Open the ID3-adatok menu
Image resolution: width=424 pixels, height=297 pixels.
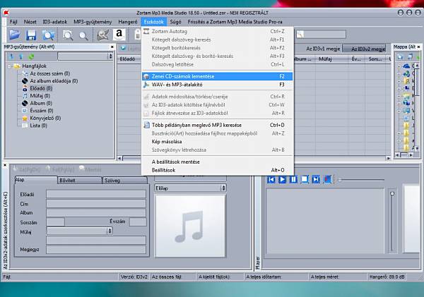point(54,22)
